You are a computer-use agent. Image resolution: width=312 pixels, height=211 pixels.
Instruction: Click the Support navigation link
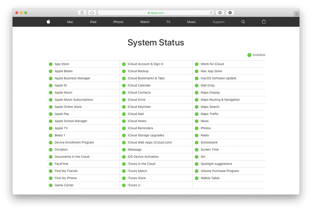click(219, 22)
